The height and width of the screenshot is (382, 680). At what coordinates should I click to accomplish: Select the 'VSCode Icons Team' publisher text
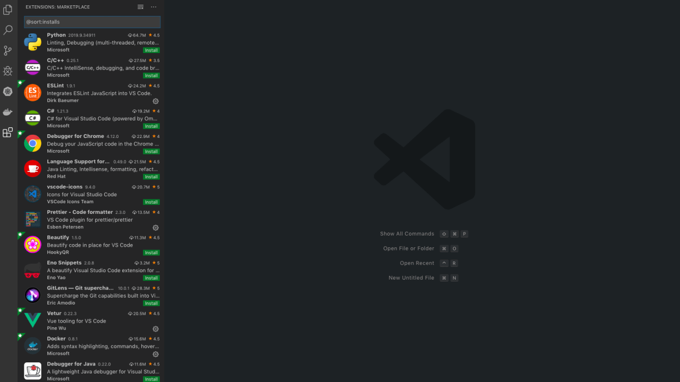[70, 202]
